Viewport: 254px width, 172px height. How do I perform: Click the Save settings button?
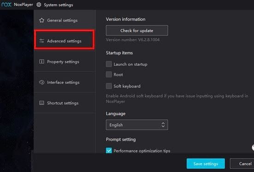pos(206,164)
